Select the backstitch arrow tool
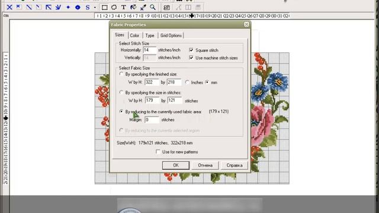Image resolution: width=379 pixels, height=213 pixels. pyautogui.click(x=49, y=7)
